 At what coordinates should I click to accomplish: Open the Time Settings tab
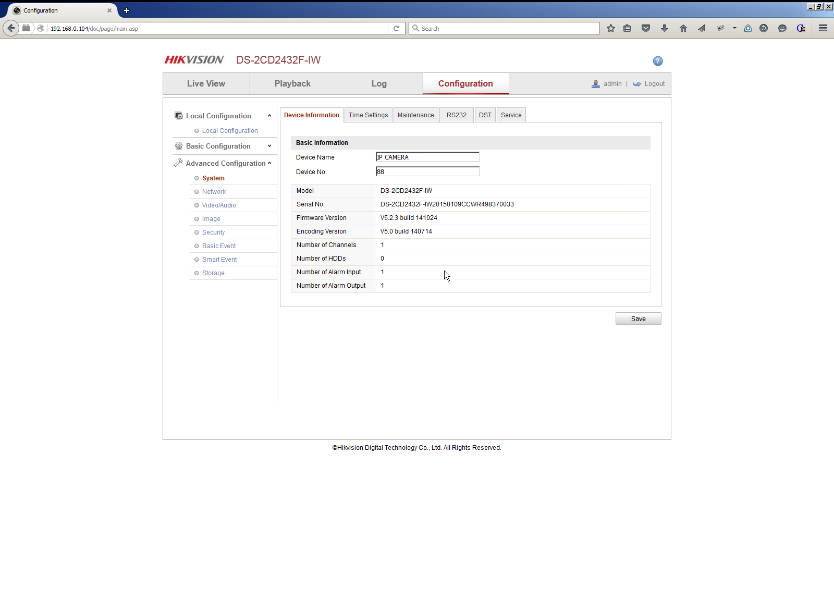(369, 115)
